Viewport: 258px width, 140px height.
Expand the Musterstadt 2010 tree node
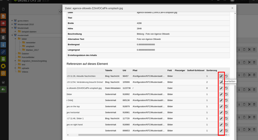tap(12, 24)
